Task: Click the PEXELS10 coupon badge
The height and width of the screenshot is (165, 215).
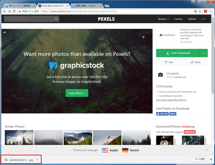Action: pos(189,132)
